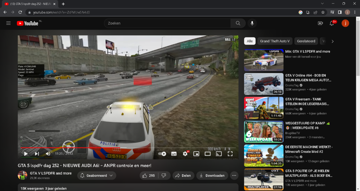Expand the video description box
The width and height of the screenshot is (360, 191).
click(128, 187)
